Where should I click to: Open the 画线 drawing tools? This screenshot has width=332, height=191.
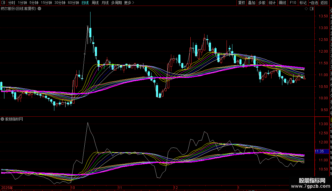point(282,3)
